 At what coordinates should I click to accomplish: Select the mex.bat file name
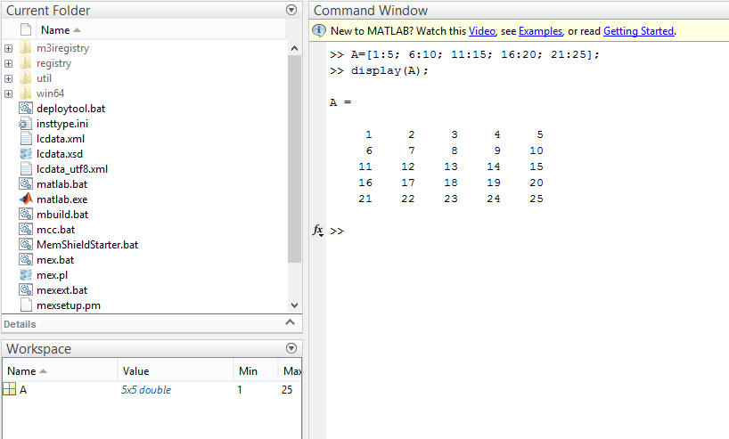(55, 260)
